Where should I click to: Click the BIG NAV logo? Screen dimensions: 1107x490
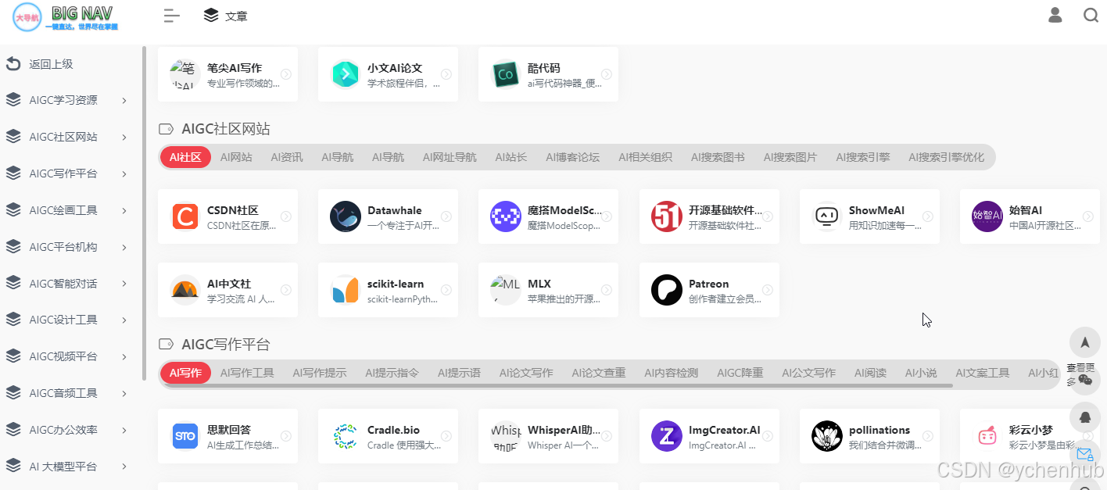click(x=65, y=16)
